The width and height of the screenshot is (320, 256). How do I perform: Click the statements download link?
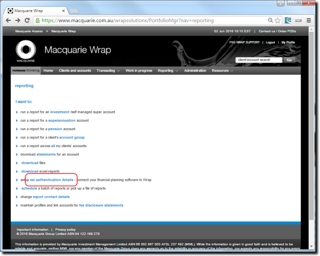[x=46, y=155]
